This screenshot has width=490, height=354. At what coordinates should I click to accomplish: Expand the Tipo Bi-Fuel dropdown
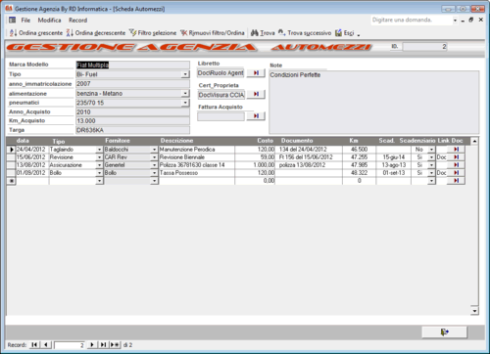point(185,74)
